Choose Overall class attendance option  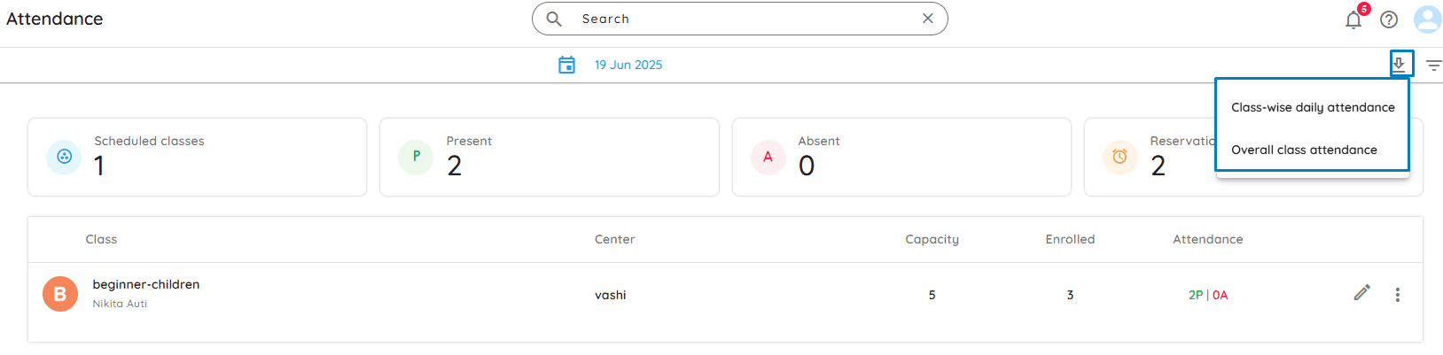tap(1304, 150)
